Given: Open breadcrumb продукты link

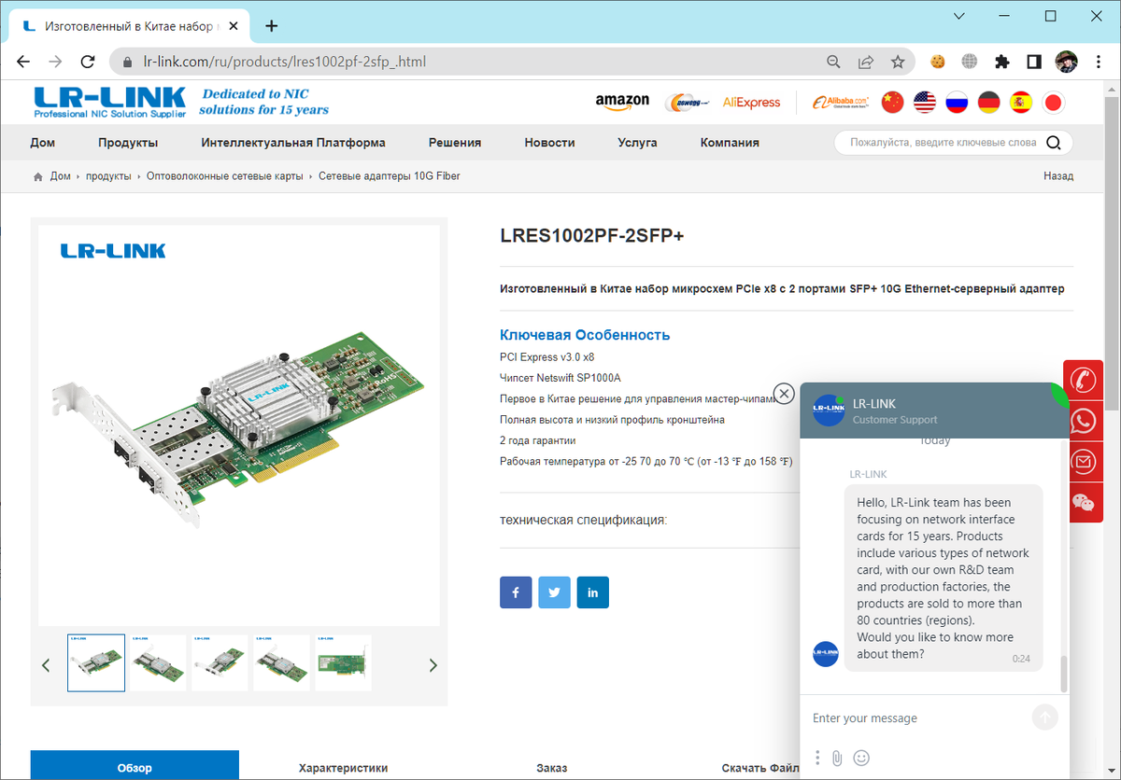Looking at the screenshot, I should click(108, 176).
